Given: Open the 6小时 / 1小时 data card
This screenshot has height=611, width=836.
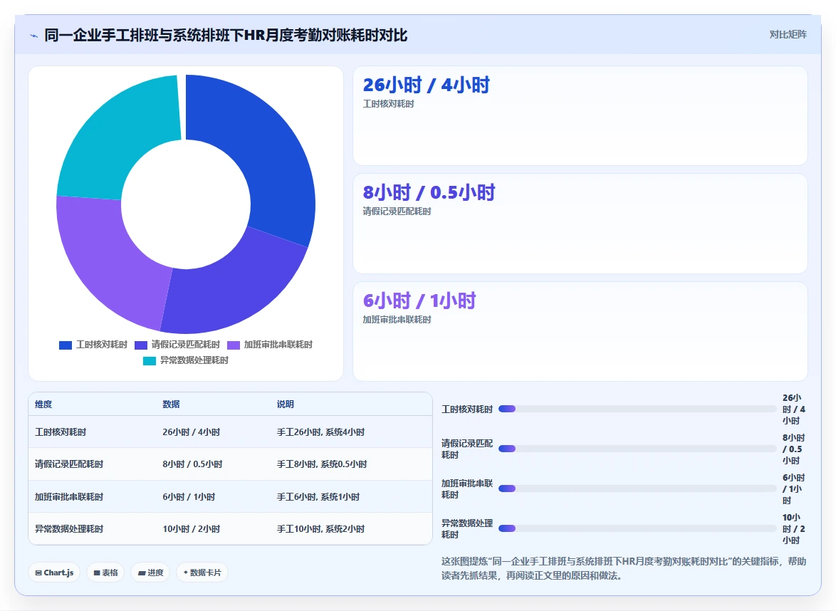Looking at the screenshot, I should [x=580, y=331].
